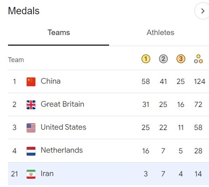
Task: Click the China flag icon
Action: pyautogui.click(x=31, y=82)
